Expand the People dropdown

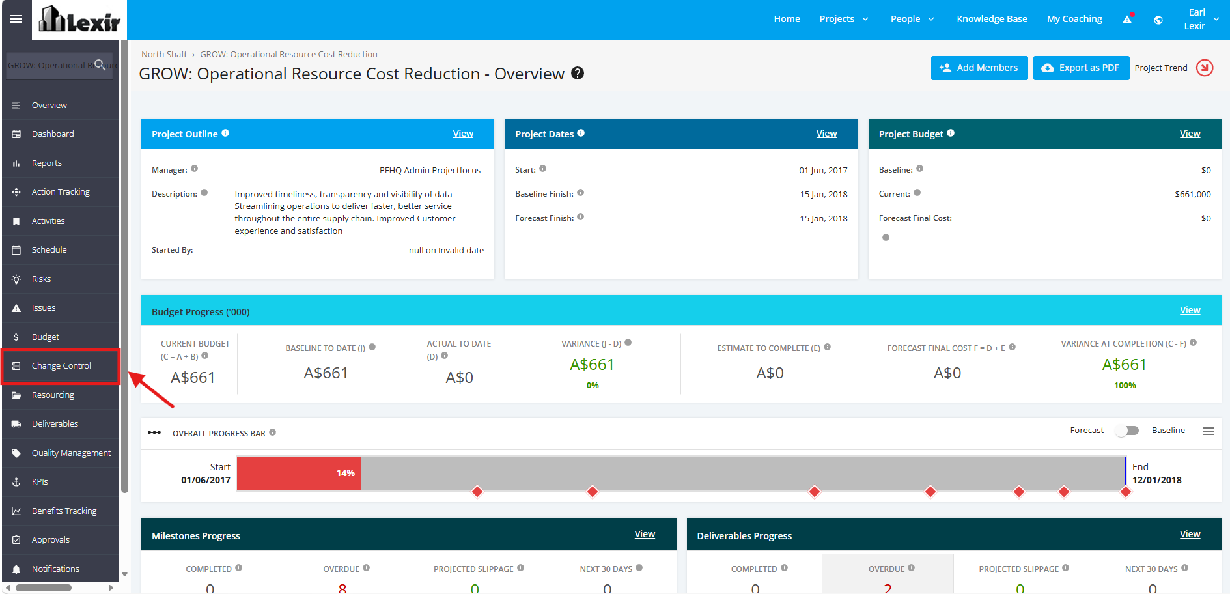(912, 19)
